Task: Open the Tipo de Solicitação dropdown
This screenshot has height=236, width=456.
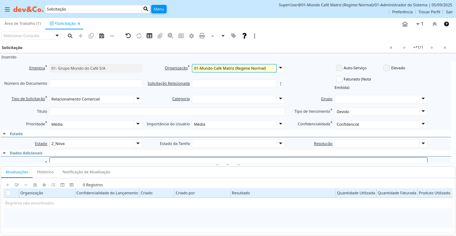Action: coord(138,99)
